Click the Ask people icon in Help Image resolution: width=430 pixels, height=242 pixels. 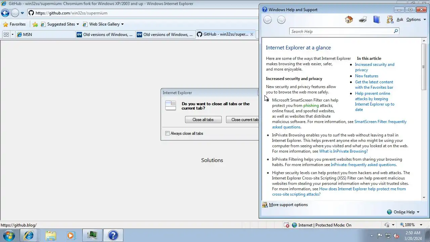(390, 19)
